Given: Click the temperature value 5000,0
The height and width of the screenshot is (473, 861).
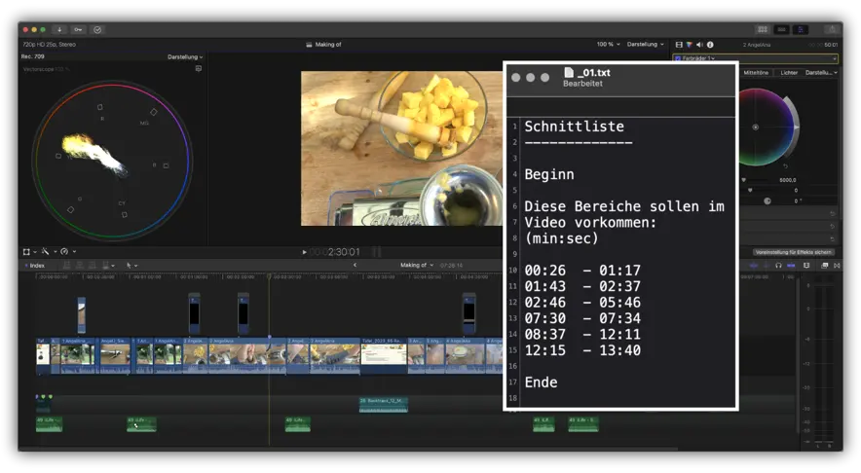Looking at the screenshot, I should pyautogui.click(x=787, y=180).
